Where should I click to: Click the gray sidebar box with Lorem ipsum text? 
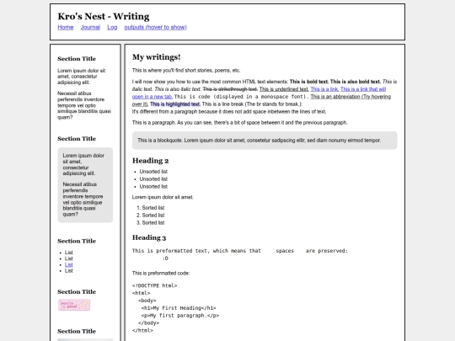click(x=85, y=185)
